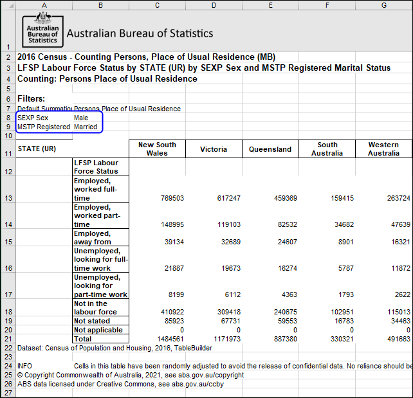Click the 'New South Wales' column heading
The width and height of the screenshot is (413, 398).
[157, 149]
